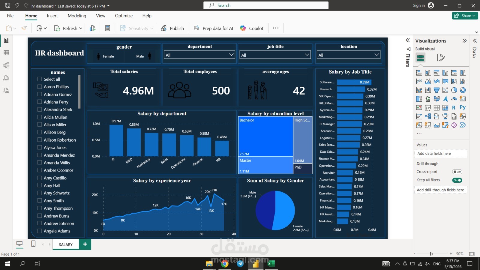This screenshot has height=270, width=480.
Task: Expand the file name saved-status dropdown
Action: tap(108, 6)
